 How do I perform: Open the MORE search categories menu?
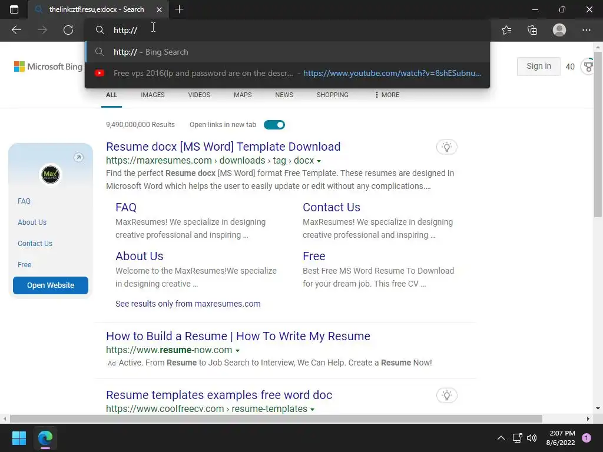(387, 95)
